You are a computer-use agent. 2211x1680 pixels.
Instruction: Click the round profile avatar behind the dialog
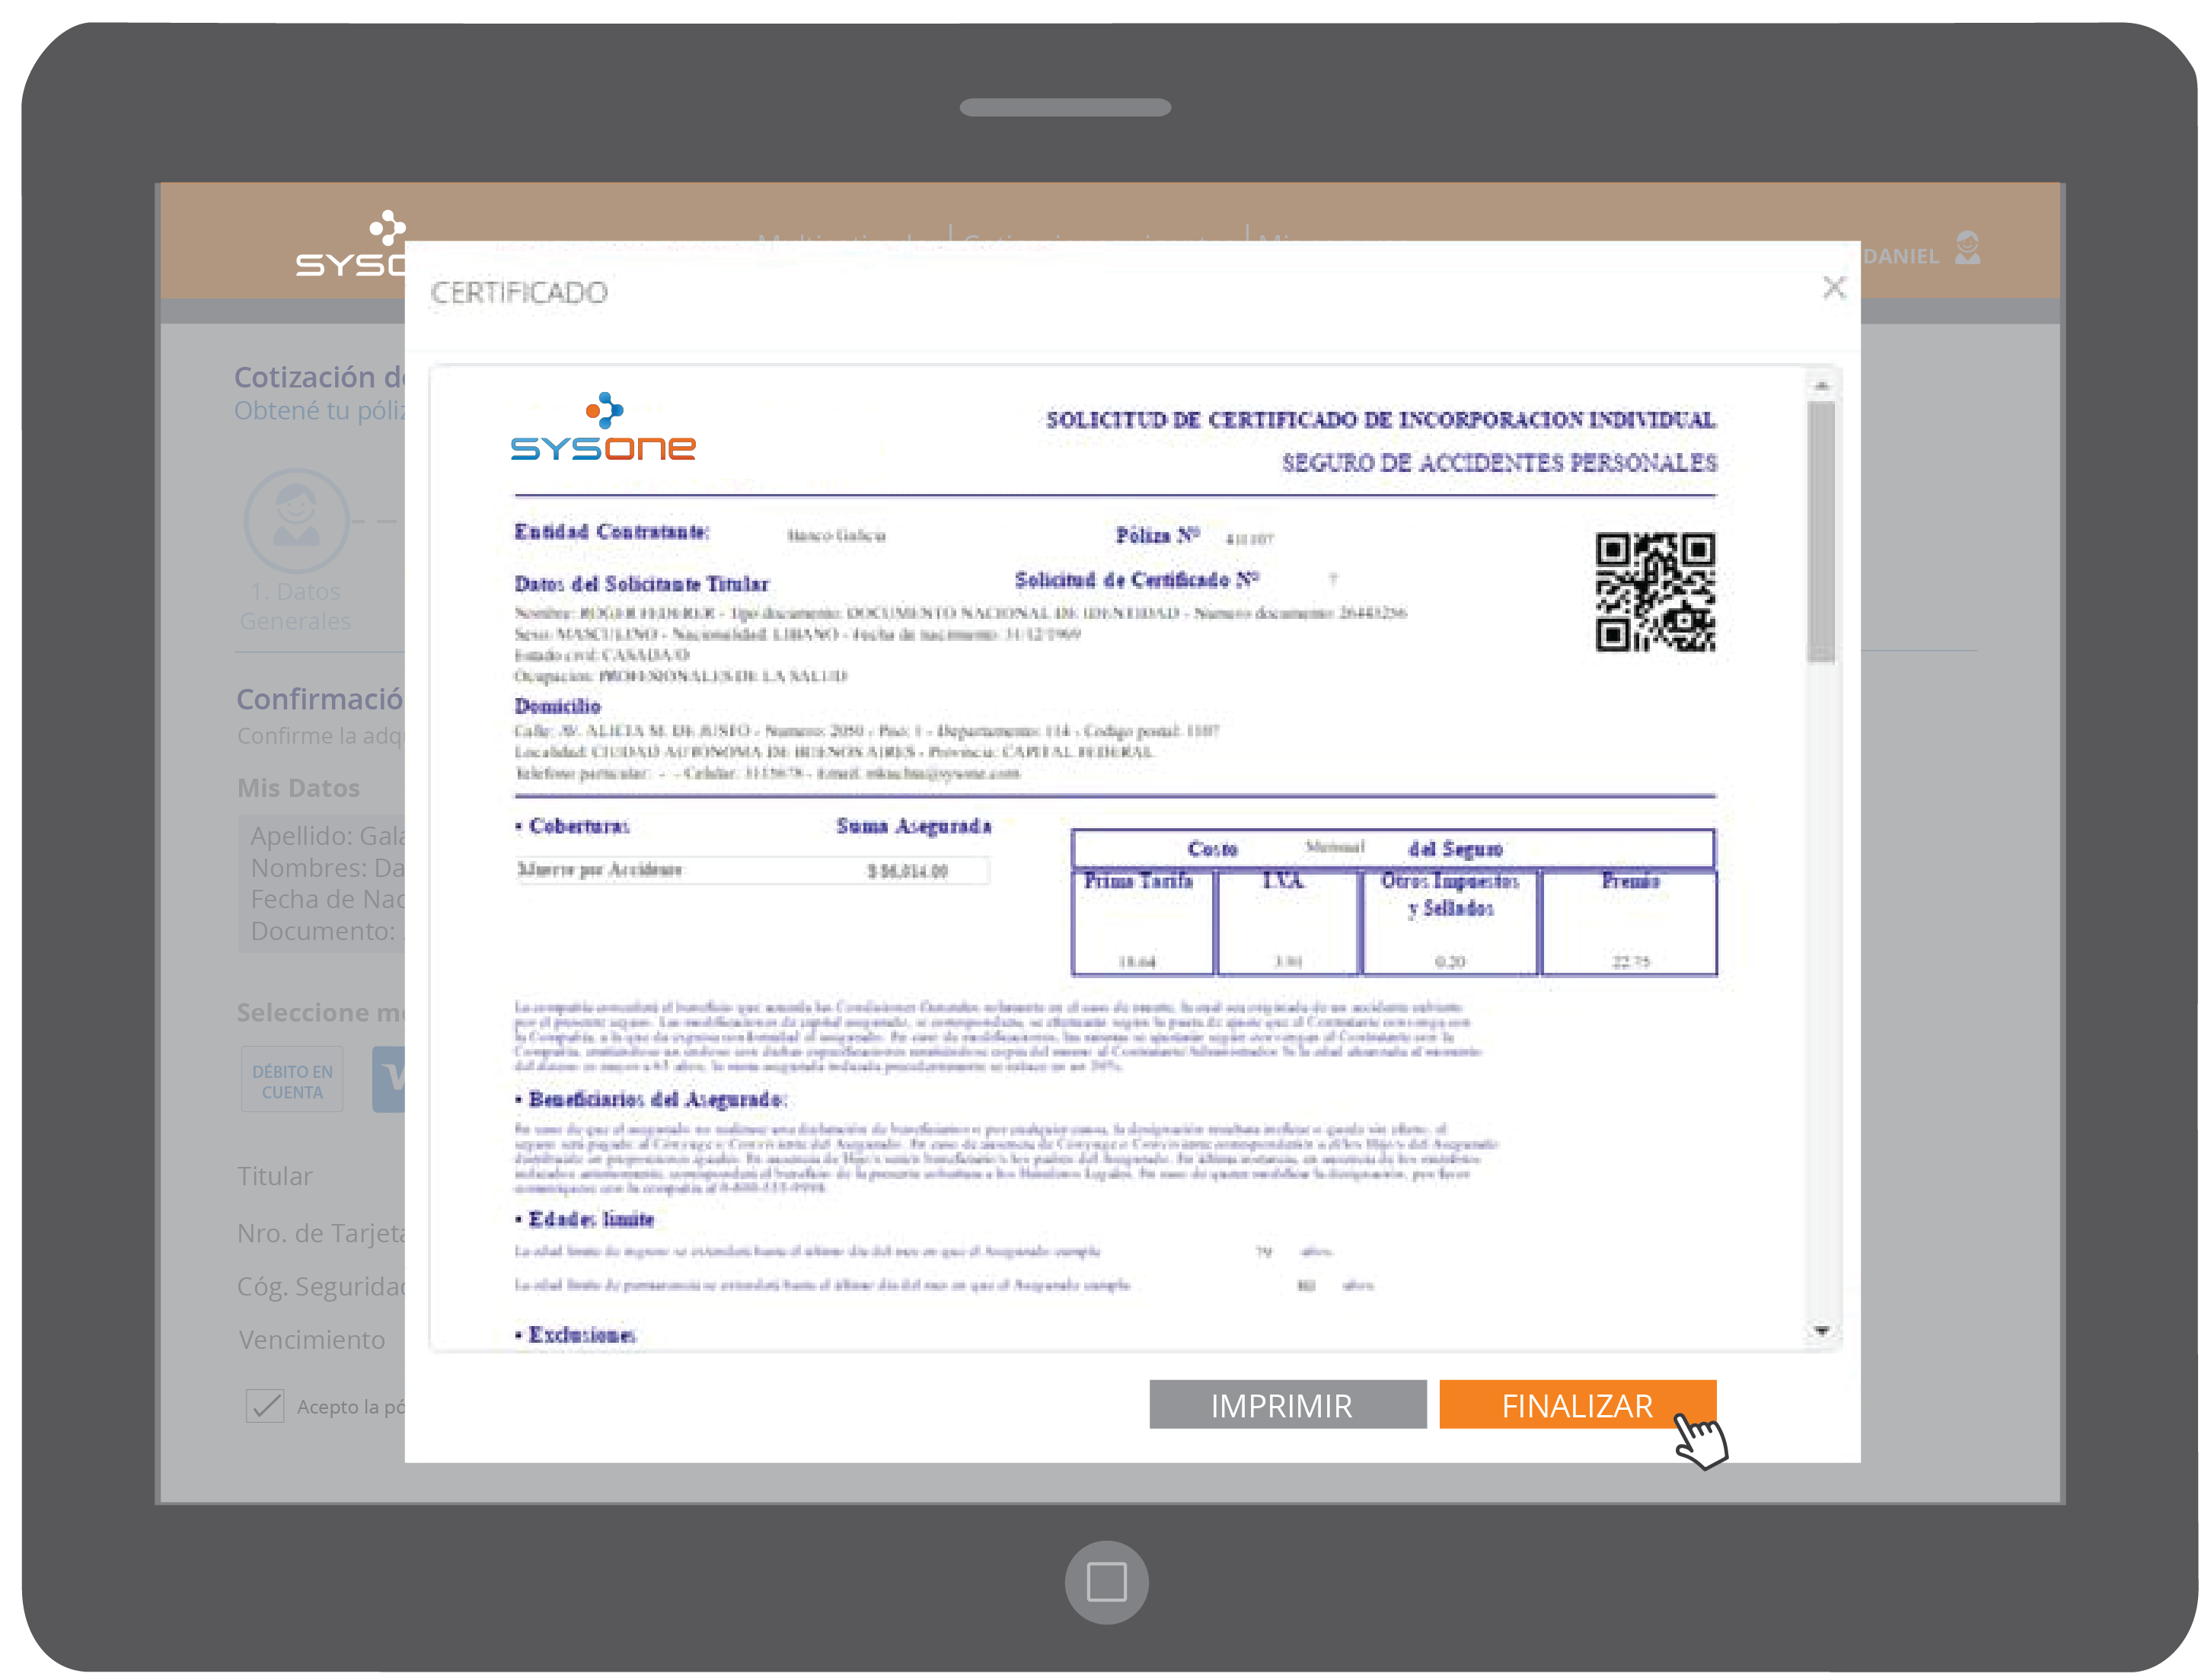(x=297, y=521)
